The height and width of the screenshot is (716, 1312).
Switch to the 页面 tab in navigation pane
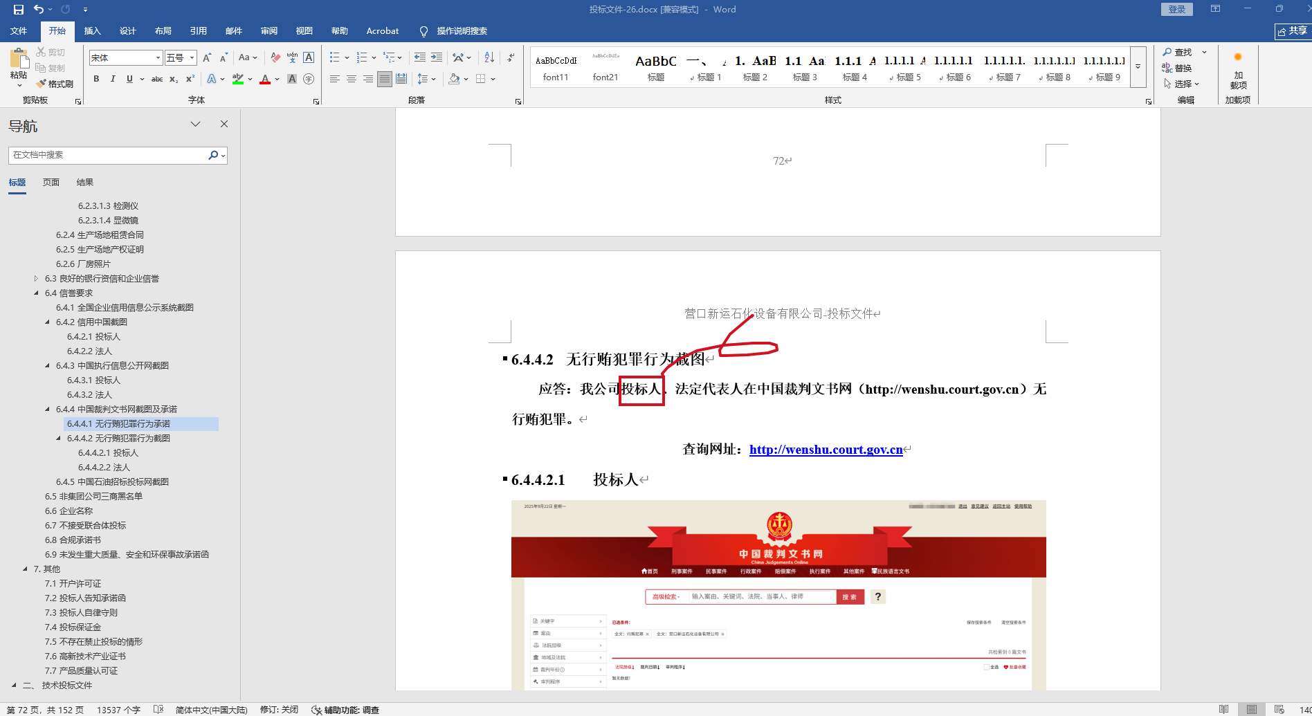(x=51, y=183)
